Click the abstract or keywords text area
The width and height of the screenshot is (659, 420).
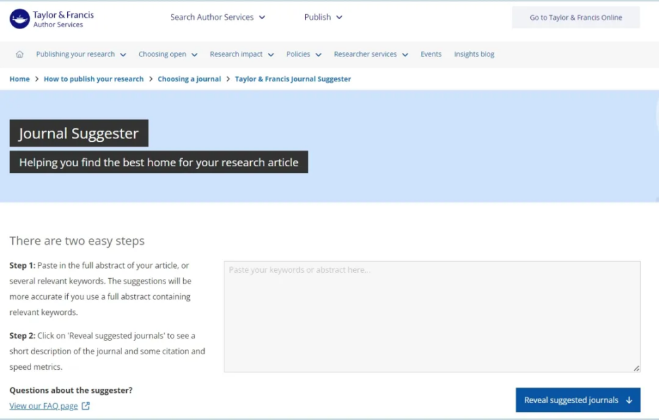[432, 317]
